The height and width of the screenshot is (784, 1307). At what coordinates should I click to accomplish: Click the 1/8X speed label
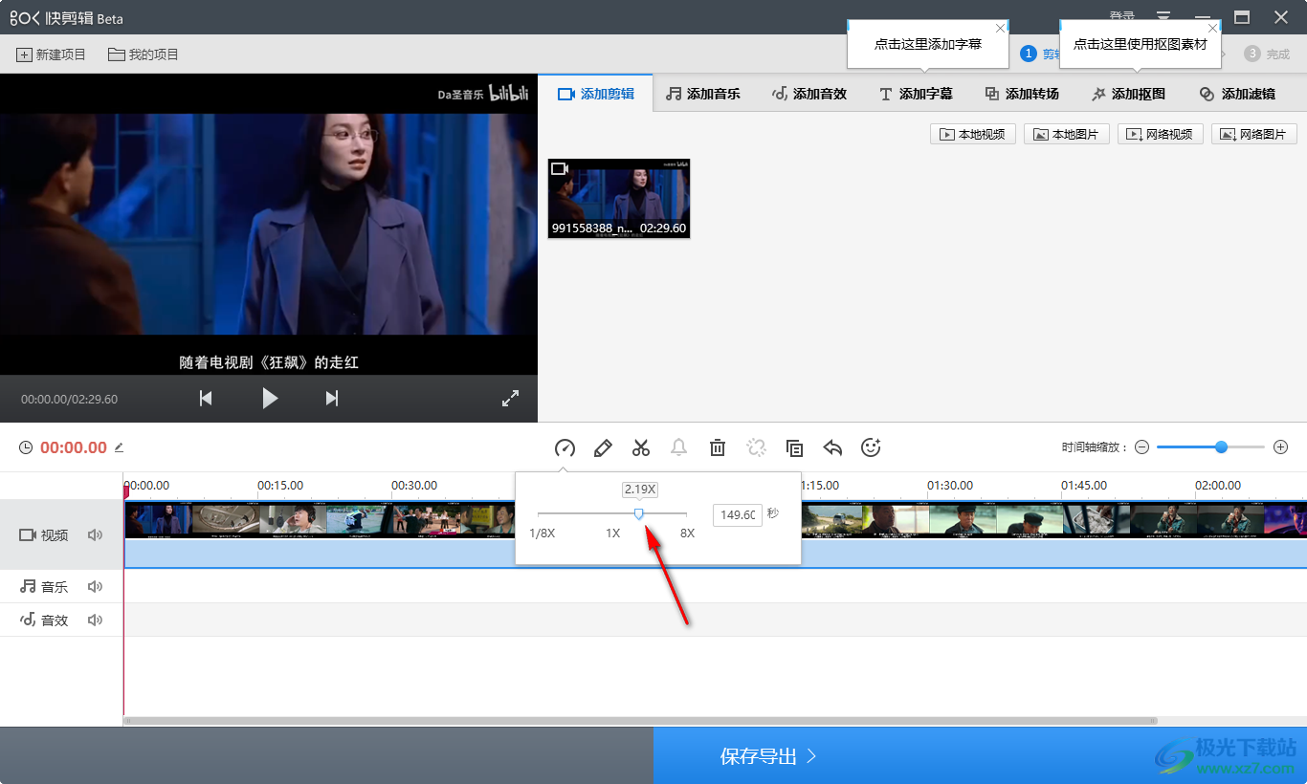[542, 533]
